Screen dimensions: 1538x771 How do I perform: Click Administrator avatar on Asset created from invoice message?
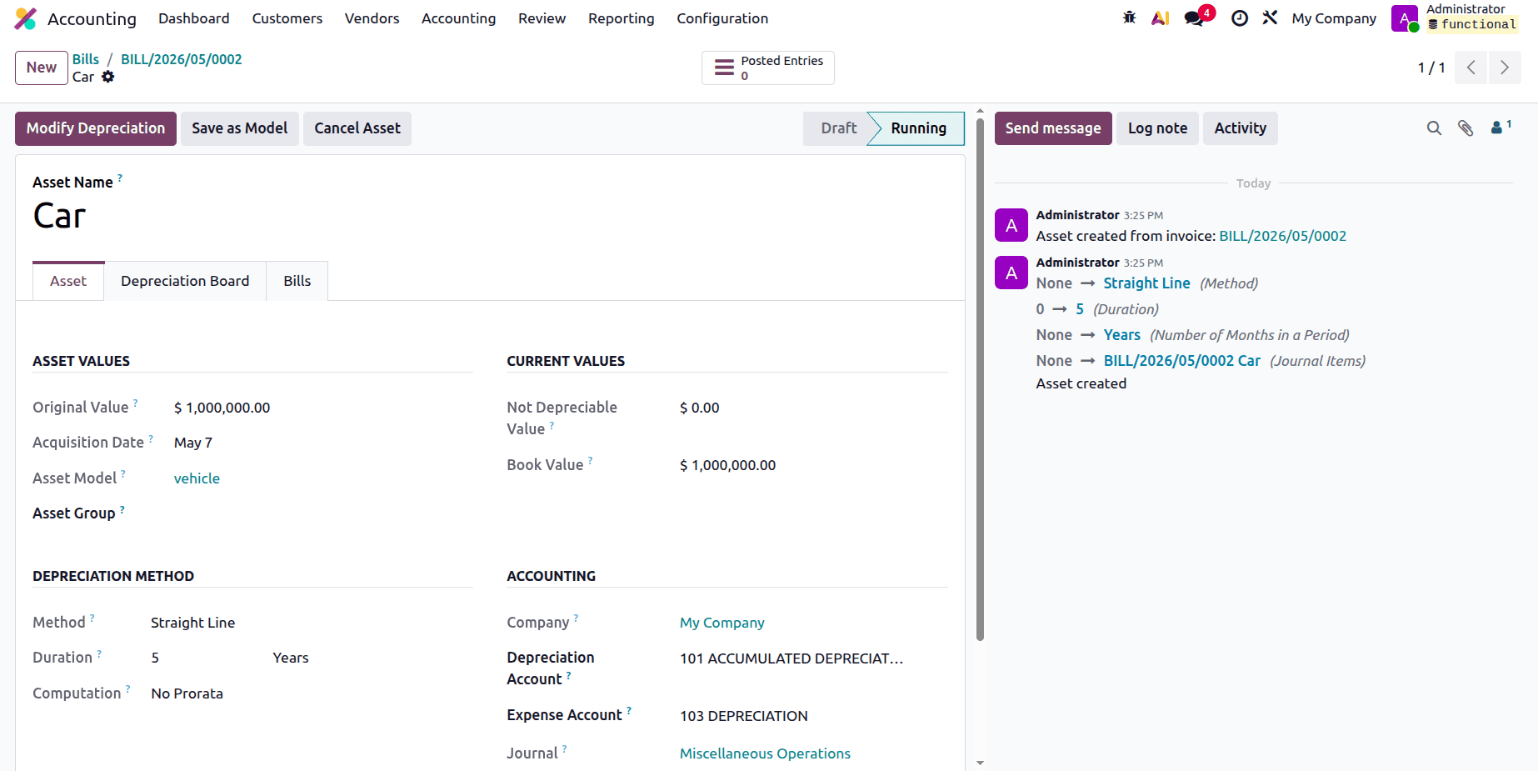[x=1011, y=225]
